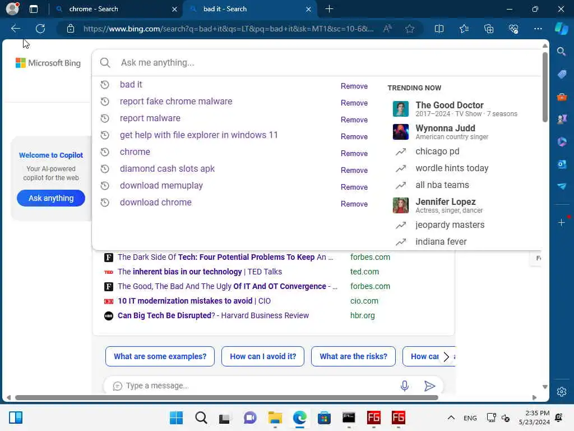Click the horizontal scrollbar at page bottom
This screenshot has height=431, width=574.
coord(226,398)
